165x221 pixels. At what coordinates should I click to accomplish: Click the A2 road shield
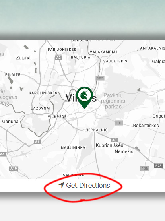point(58,58)
